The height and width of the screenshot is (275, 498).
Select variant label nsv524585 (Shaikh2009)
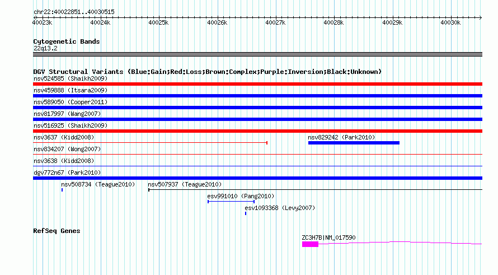(x=71, y=78)
